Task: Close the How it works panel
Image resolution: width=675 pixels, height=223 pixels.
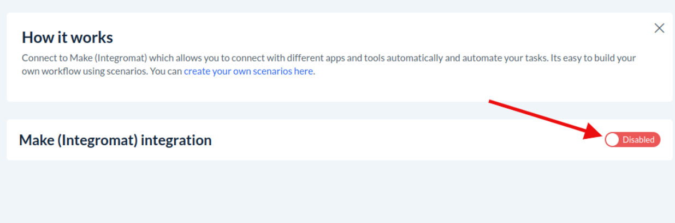Action: 659,28
